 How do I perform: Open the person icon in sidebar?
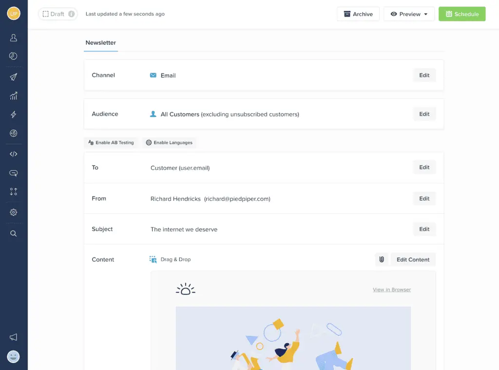(x=14, y=38)
